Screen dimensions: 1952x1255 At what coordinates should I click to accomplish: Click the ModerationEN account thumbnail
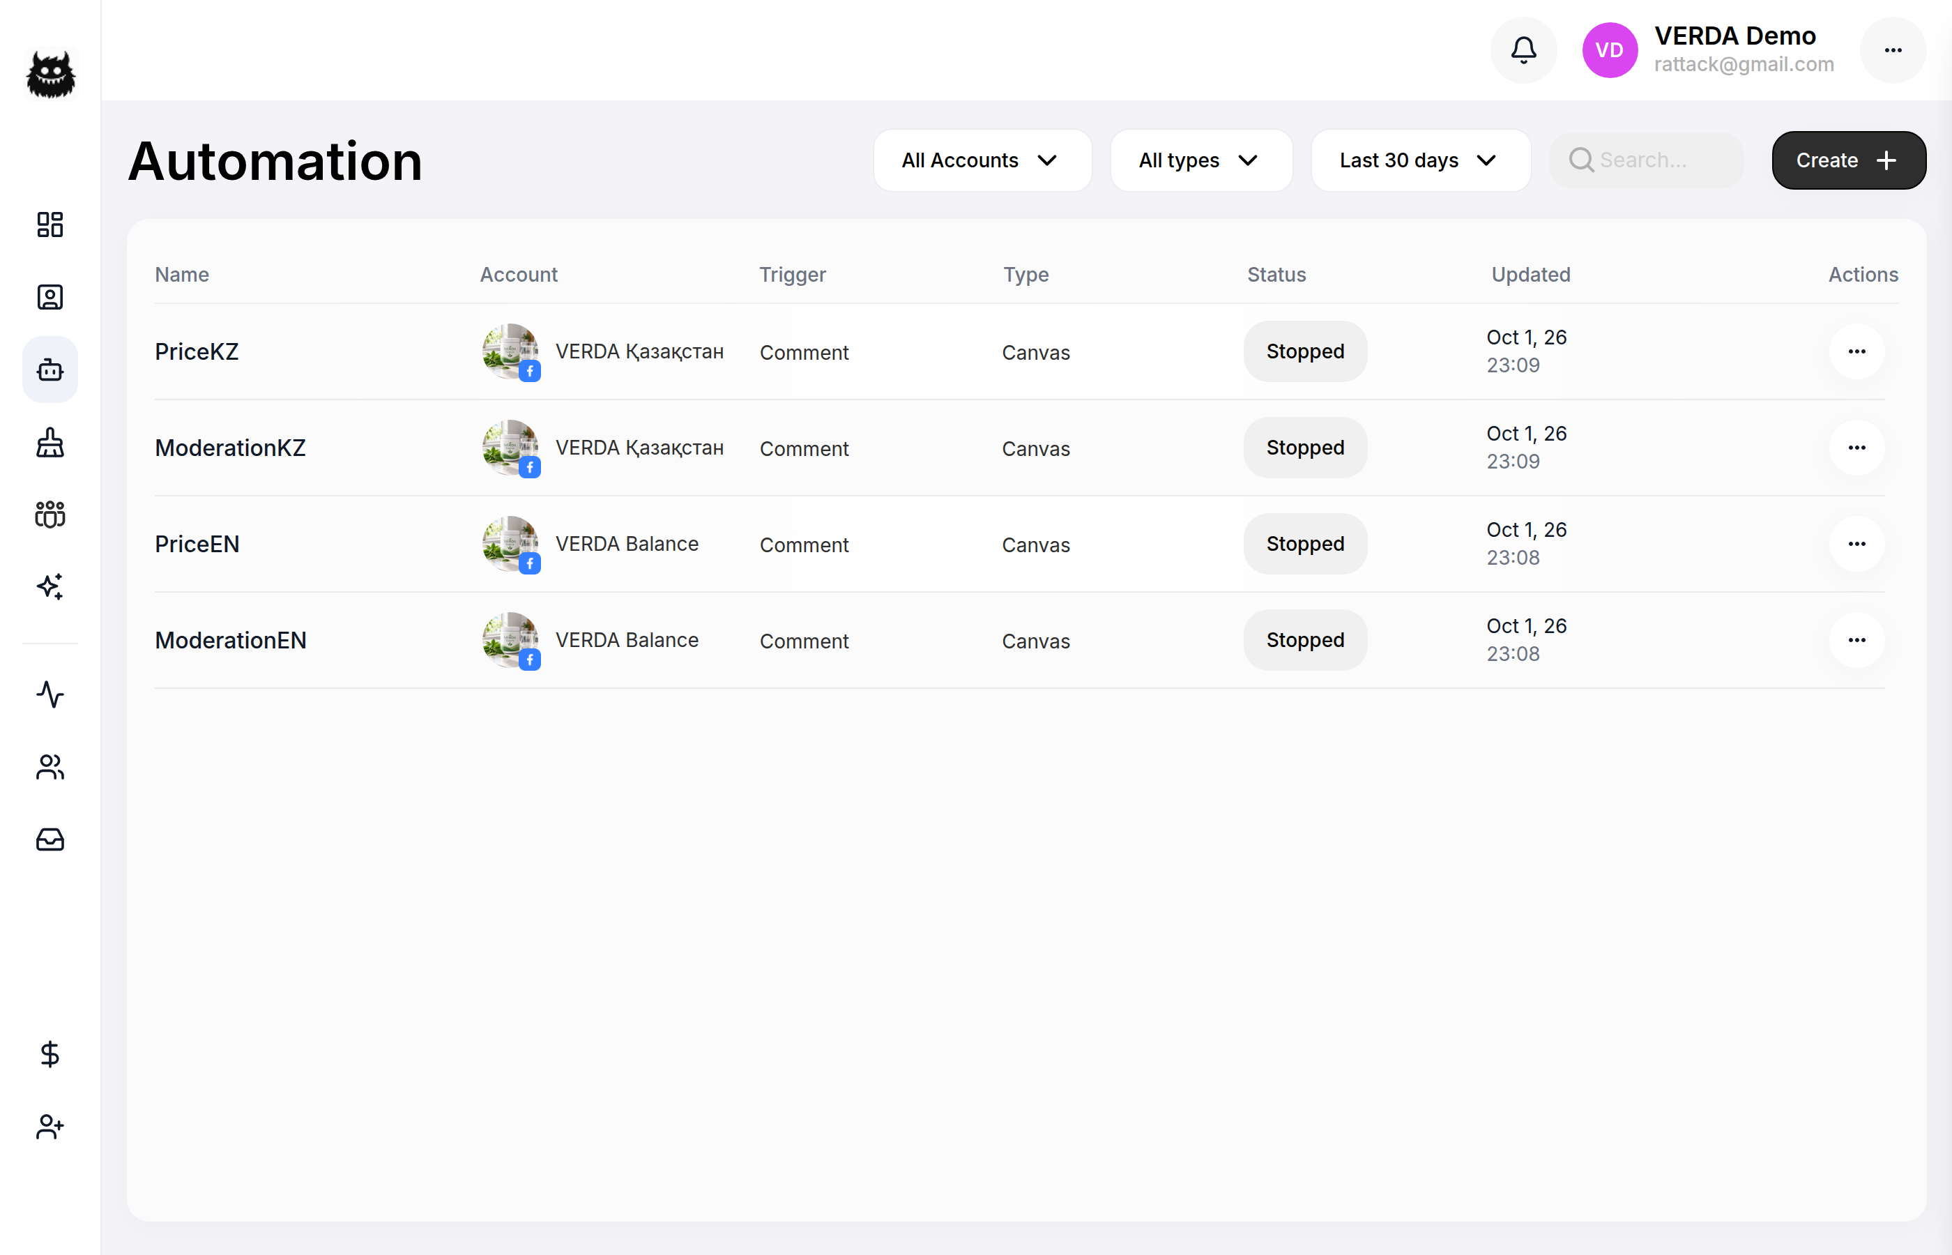pyautogui.click(x=511, y=641)
